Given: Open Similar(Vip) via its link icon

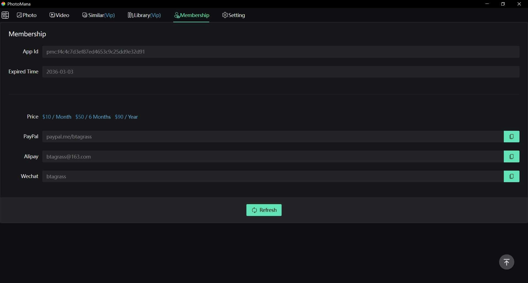Looking at the screenshot, I should pyautogui.click(x=85, y=15).
